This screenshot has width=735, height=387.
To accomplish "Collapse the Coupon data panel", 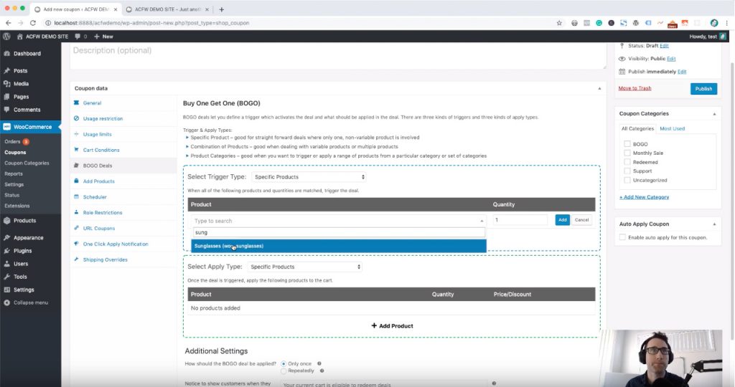I will pos(599,88).
